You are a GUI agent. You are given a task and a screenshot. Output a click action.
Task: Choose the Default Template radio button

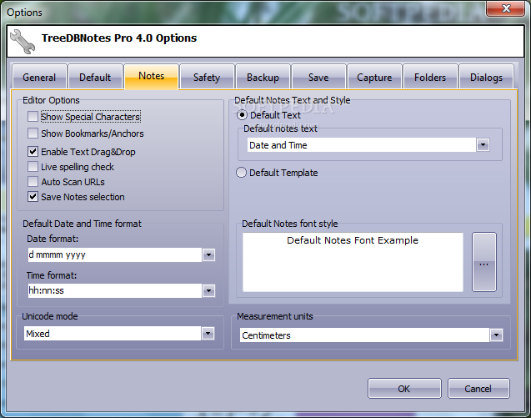coord(241,173)
